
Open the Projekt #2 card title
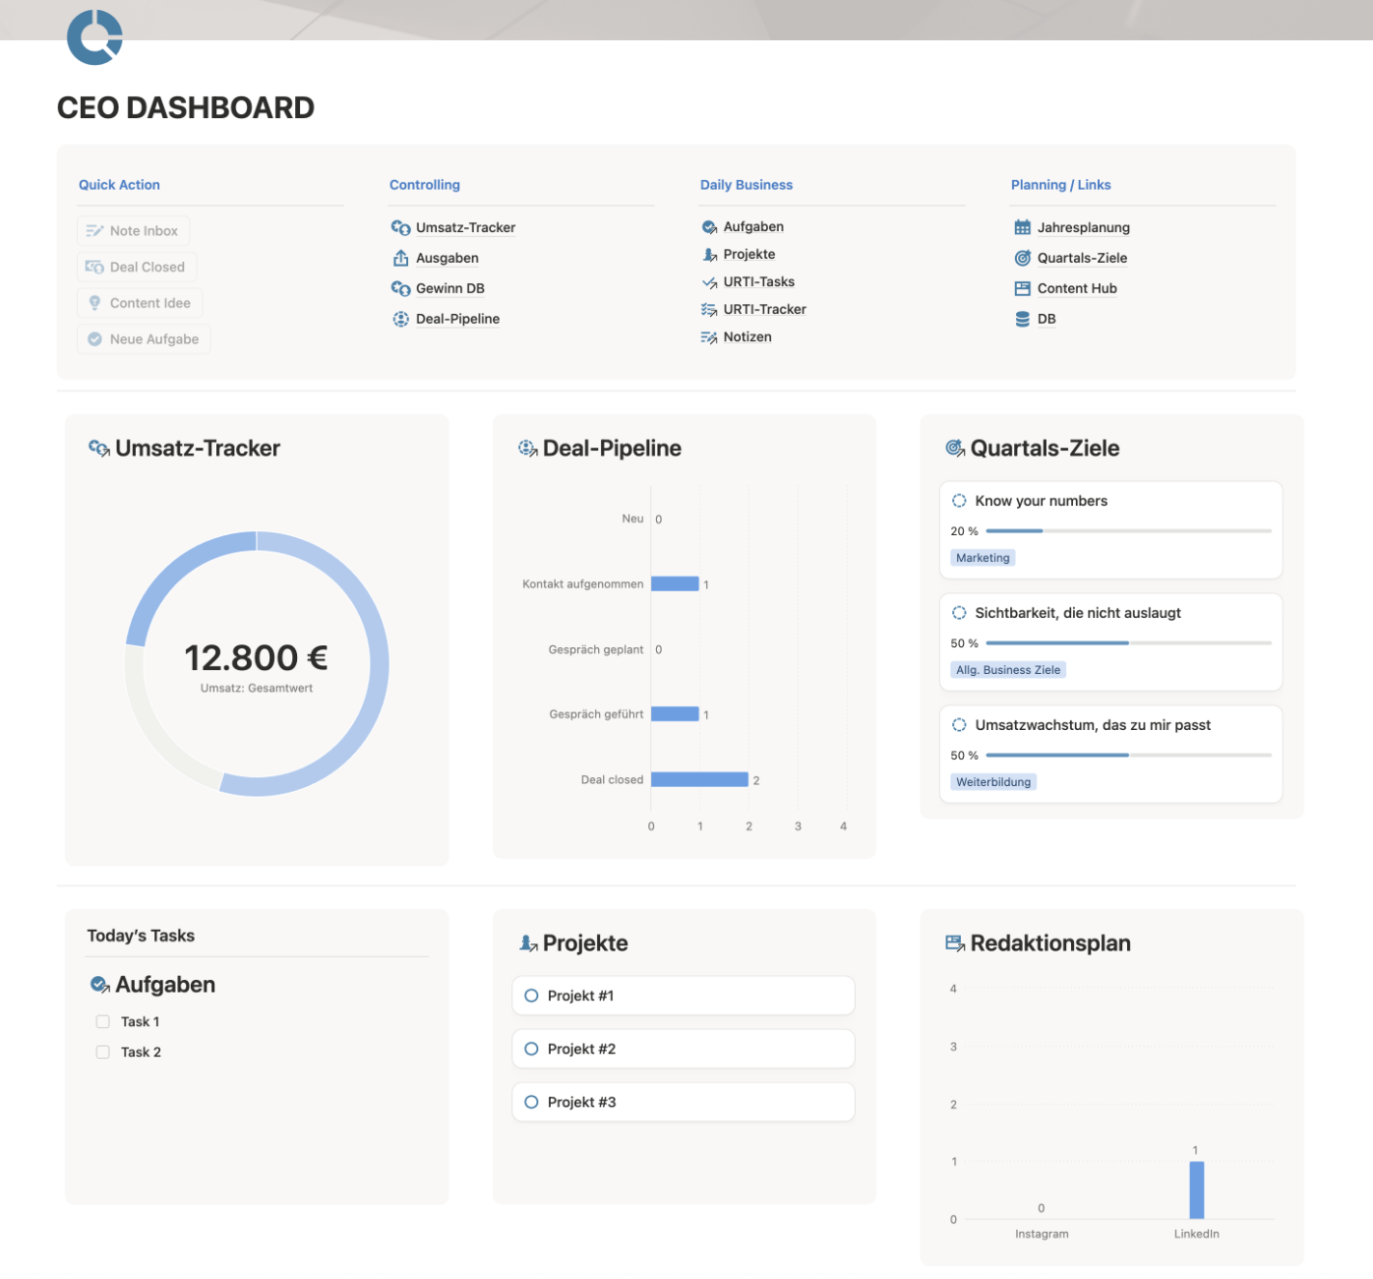pyautogui.click(x=581, y=1049)
